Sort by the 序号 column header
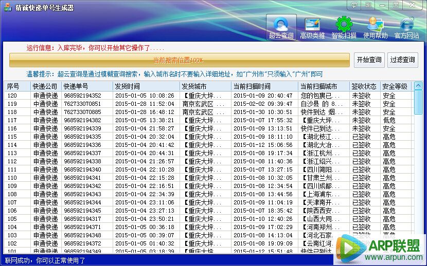 17,86
